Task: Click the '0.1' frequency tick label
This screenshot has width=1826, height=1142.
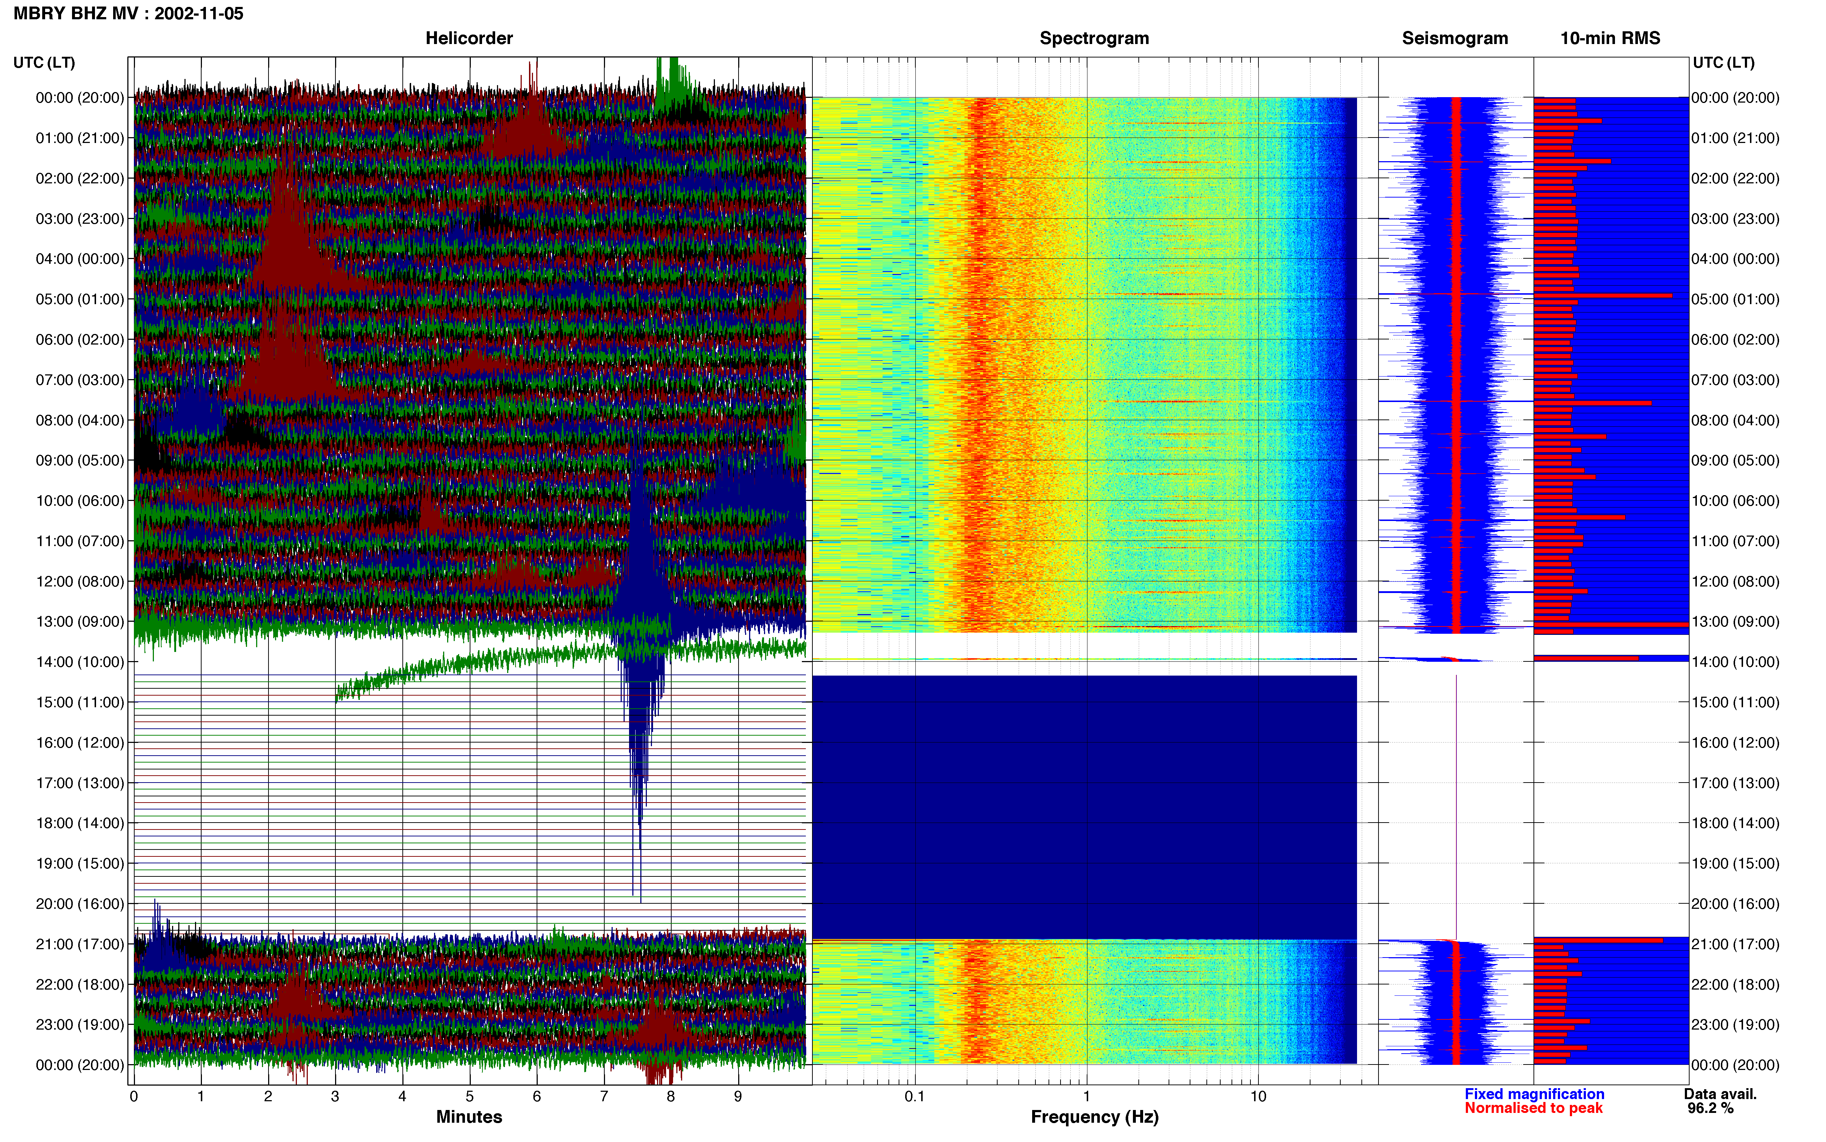Action: 915,1096
